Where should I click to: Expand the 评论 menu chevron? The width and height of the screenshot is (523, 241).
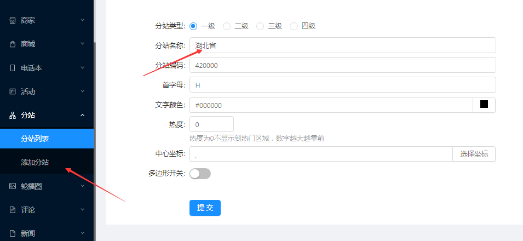82,210
